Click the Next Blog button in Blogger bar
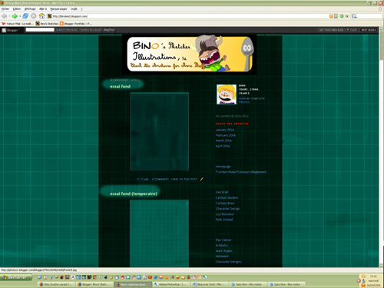This screenshot has width=384, height=288. click(x=369, y=30)
